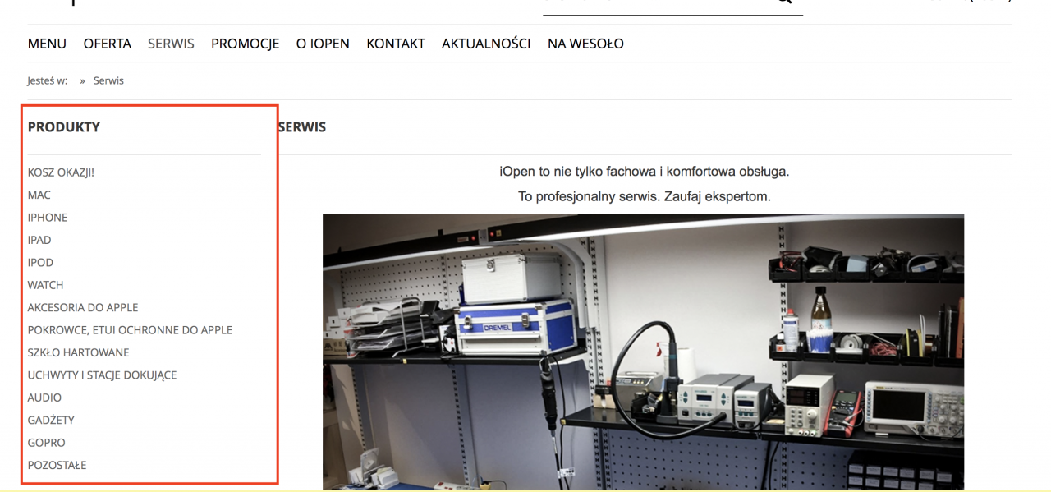The image size is (1051, 492).
Task: Select SERWIS in the top navigation
Action: click(x=171, y=44)
